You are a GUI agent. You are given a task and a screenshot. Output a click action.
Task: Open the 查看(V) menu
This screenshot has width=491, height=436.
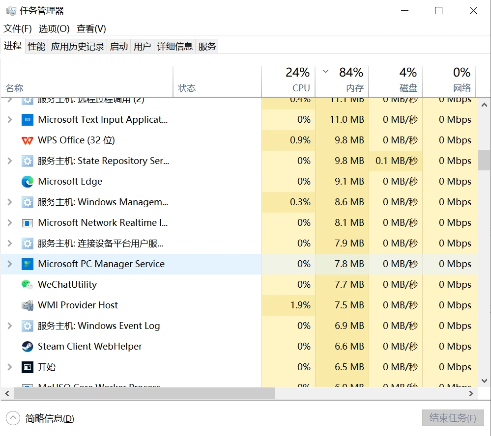[x=91, y=29]
